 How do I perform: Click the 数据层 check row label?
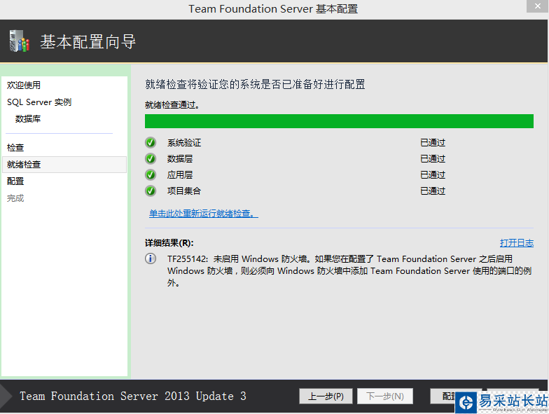[x=180, y=158]
